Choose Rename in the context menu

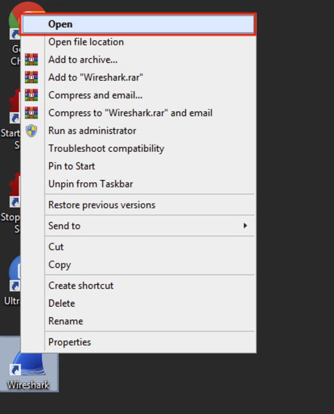click(66, 321)
